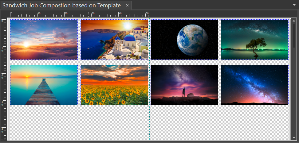This screenshot has width=299, height=143.
Task: Click the vertical scrollbar up arrow
Action: [294, 21]
